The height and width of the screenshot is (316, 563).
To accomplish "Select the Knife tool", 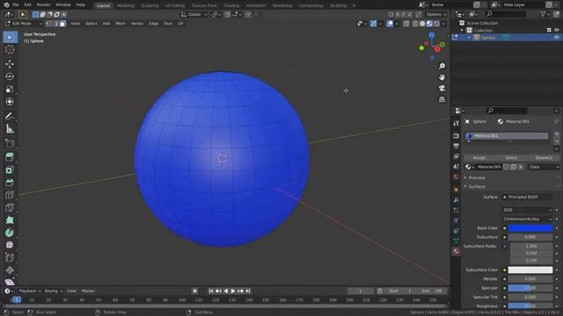I will (x=10, y=208).
